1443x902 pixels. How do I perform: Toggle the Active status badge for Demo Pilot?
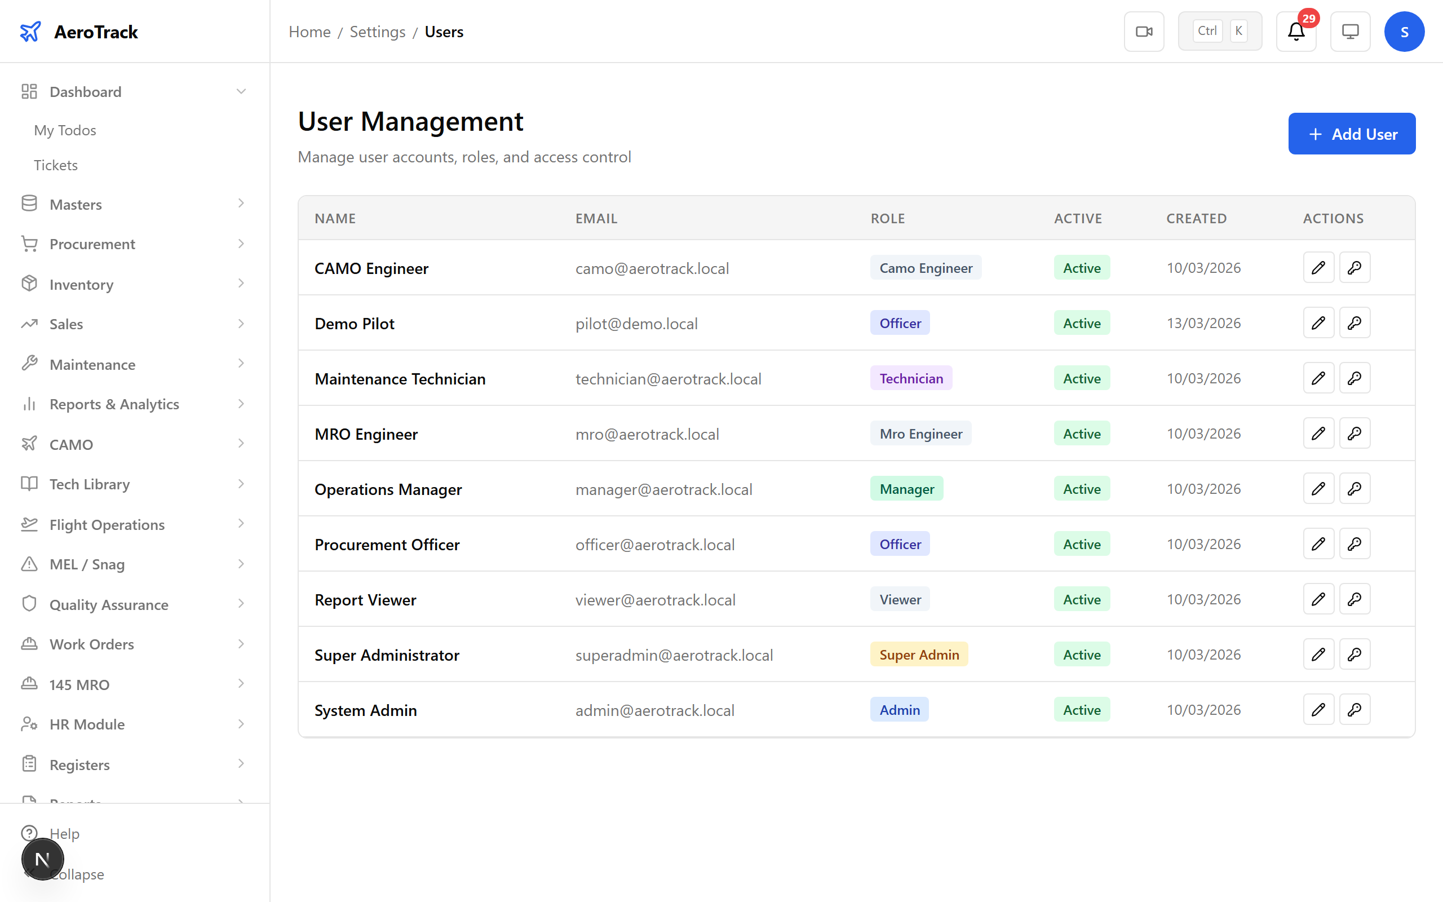[1081, 322]
